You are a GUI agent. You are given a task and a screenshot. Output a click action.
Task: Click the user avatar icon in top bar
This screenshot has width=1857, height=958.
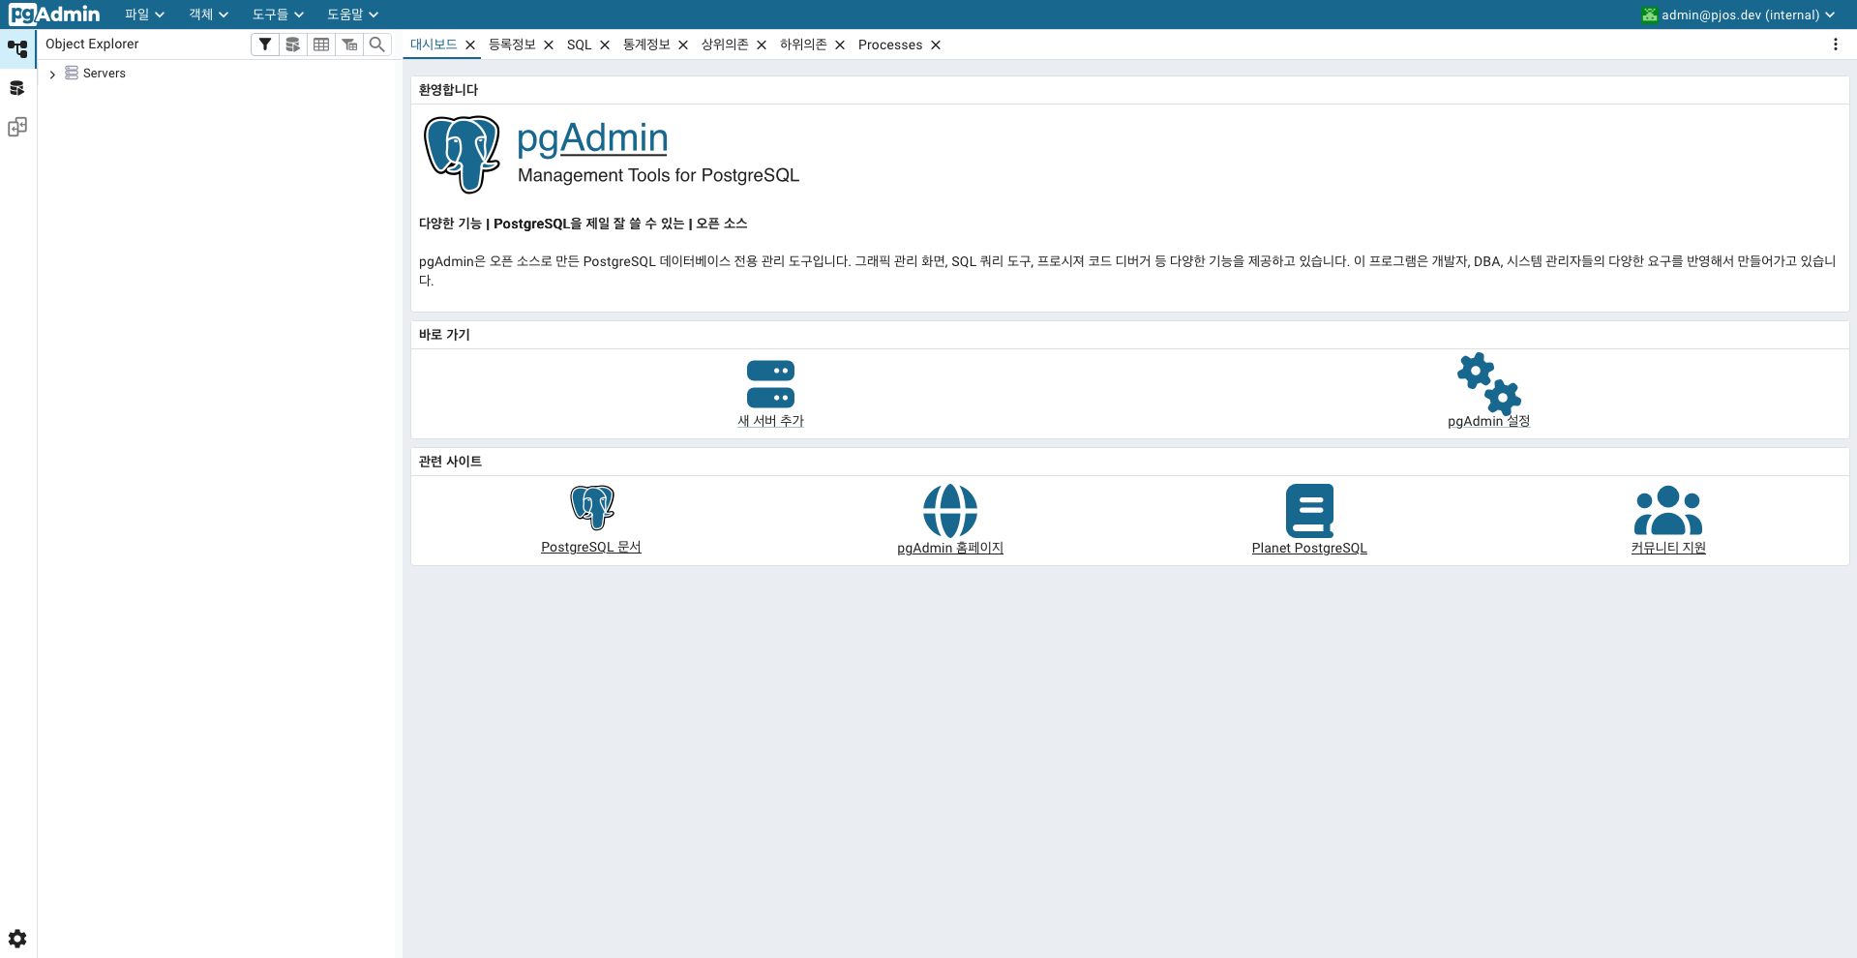(1650, 15)
